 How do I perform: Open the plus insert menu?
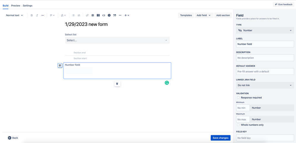click(x=127, y=15)
